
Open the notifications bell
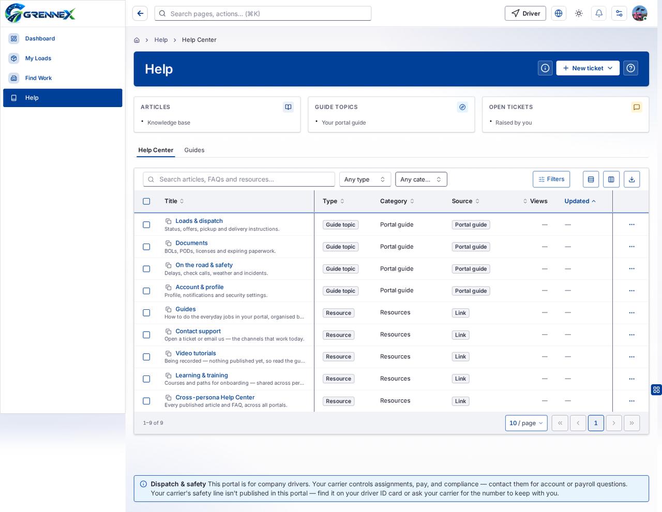[x=599, y=13]
